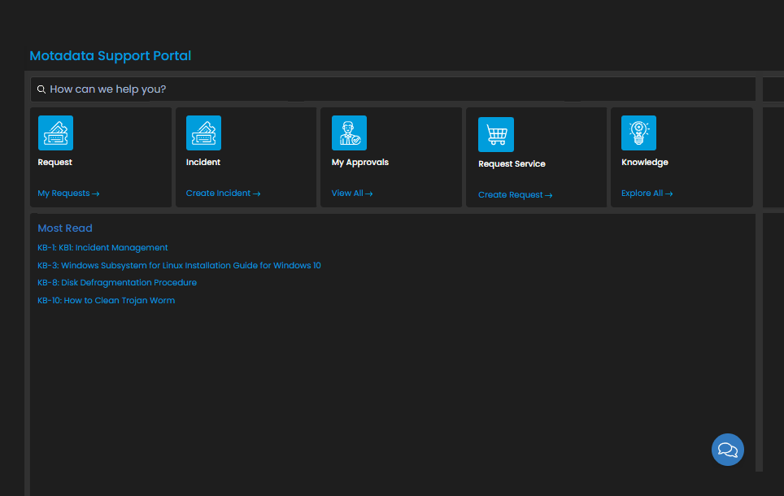Screen dimensions: 784x496
Task: Open KB-10: How to Clean Trojan Worm
Action: 106,301
